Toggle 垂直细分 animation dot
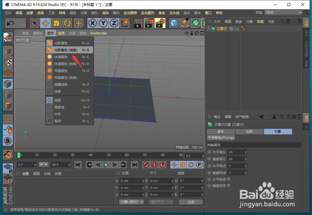Screen dimensions: 312x215 pos(209,159)
